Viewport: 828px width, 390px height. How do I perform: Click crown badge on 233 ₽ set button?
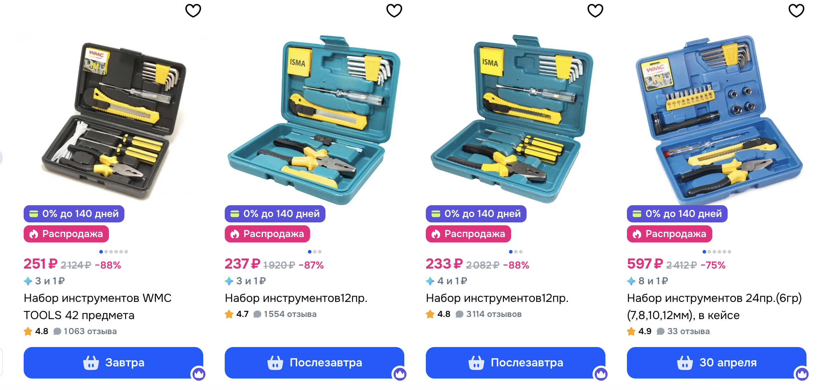point(601,374)
